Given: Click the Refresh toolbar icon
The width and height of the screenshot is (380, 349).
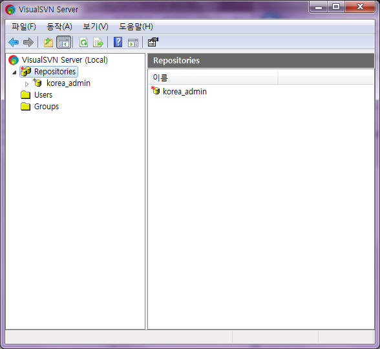Looking at the screenshot, I should click(84, 43).
